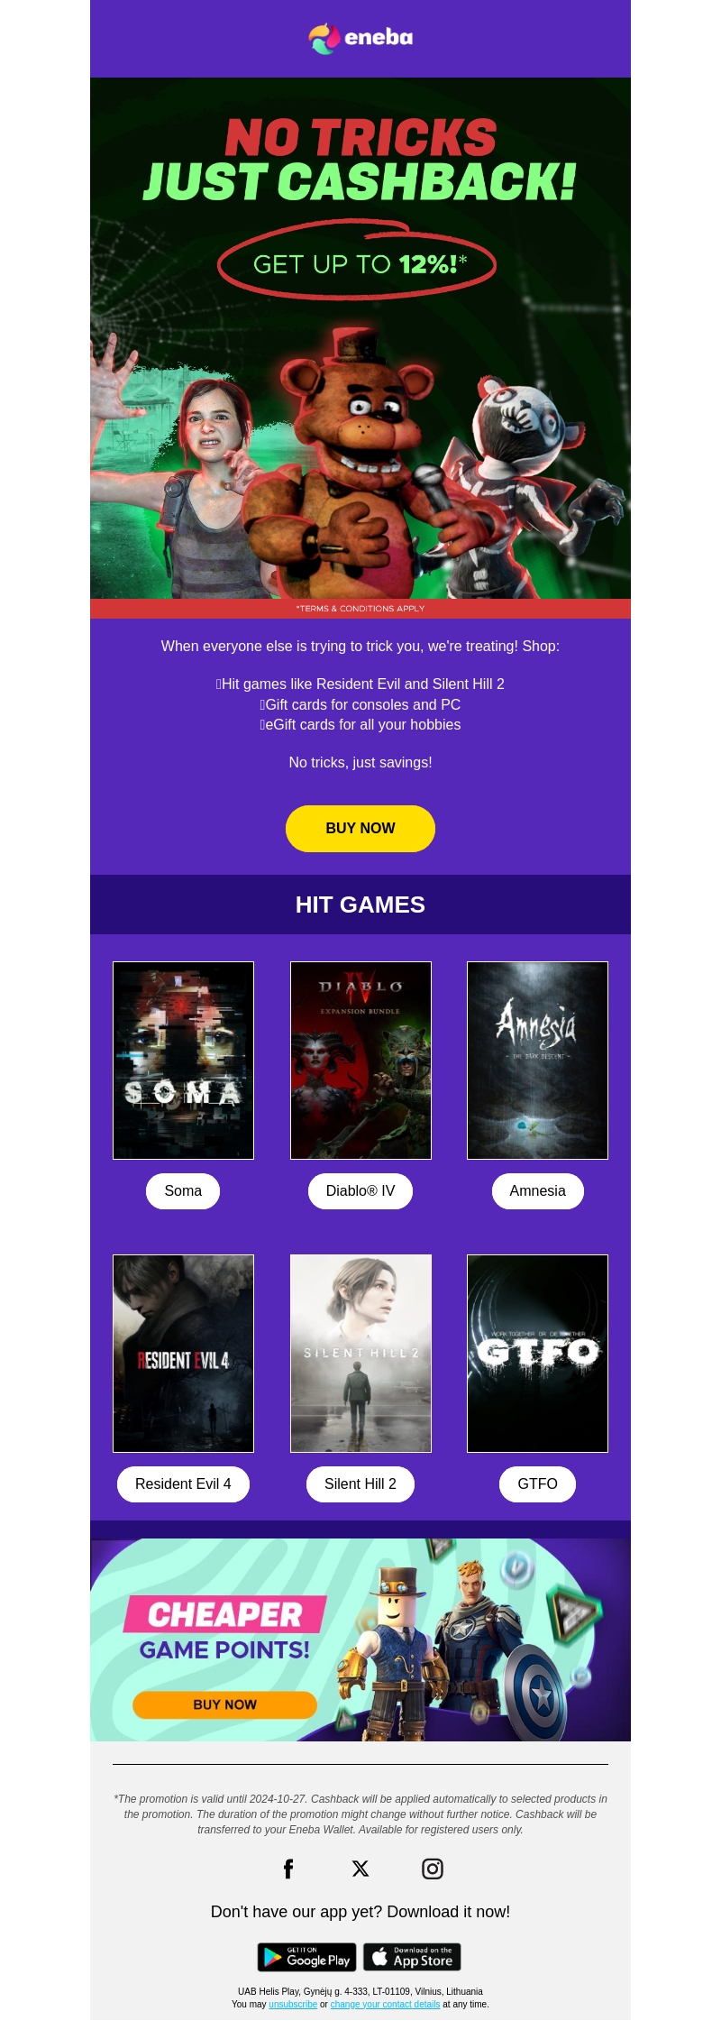Tap the Google Play badge
The image size is (721, 2039).
(x=307, y=1957)
